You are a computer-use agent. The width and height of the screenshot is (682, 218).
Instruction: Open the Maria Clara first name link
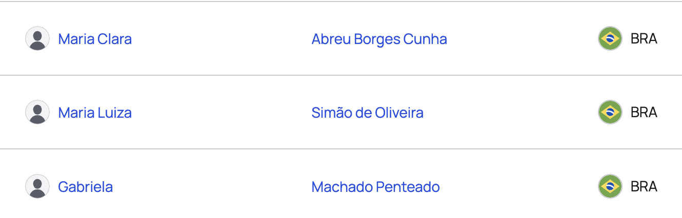95,39
